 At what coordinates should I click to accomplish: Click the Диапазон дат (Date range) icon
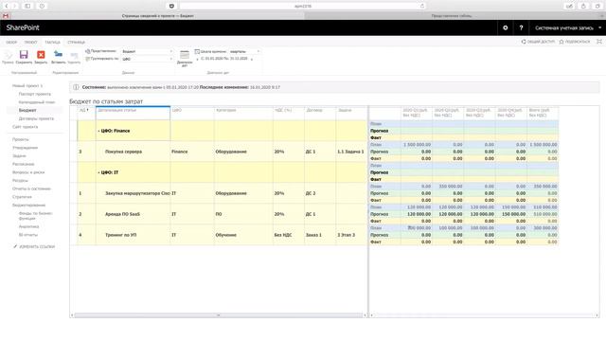[x=185, y=55]
